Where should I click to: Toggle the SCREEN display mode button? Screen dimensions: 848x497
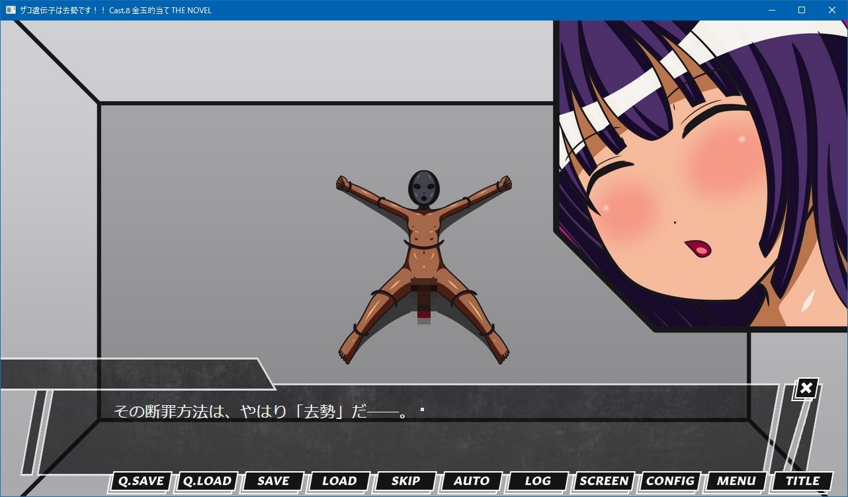[x=604, y=481]
